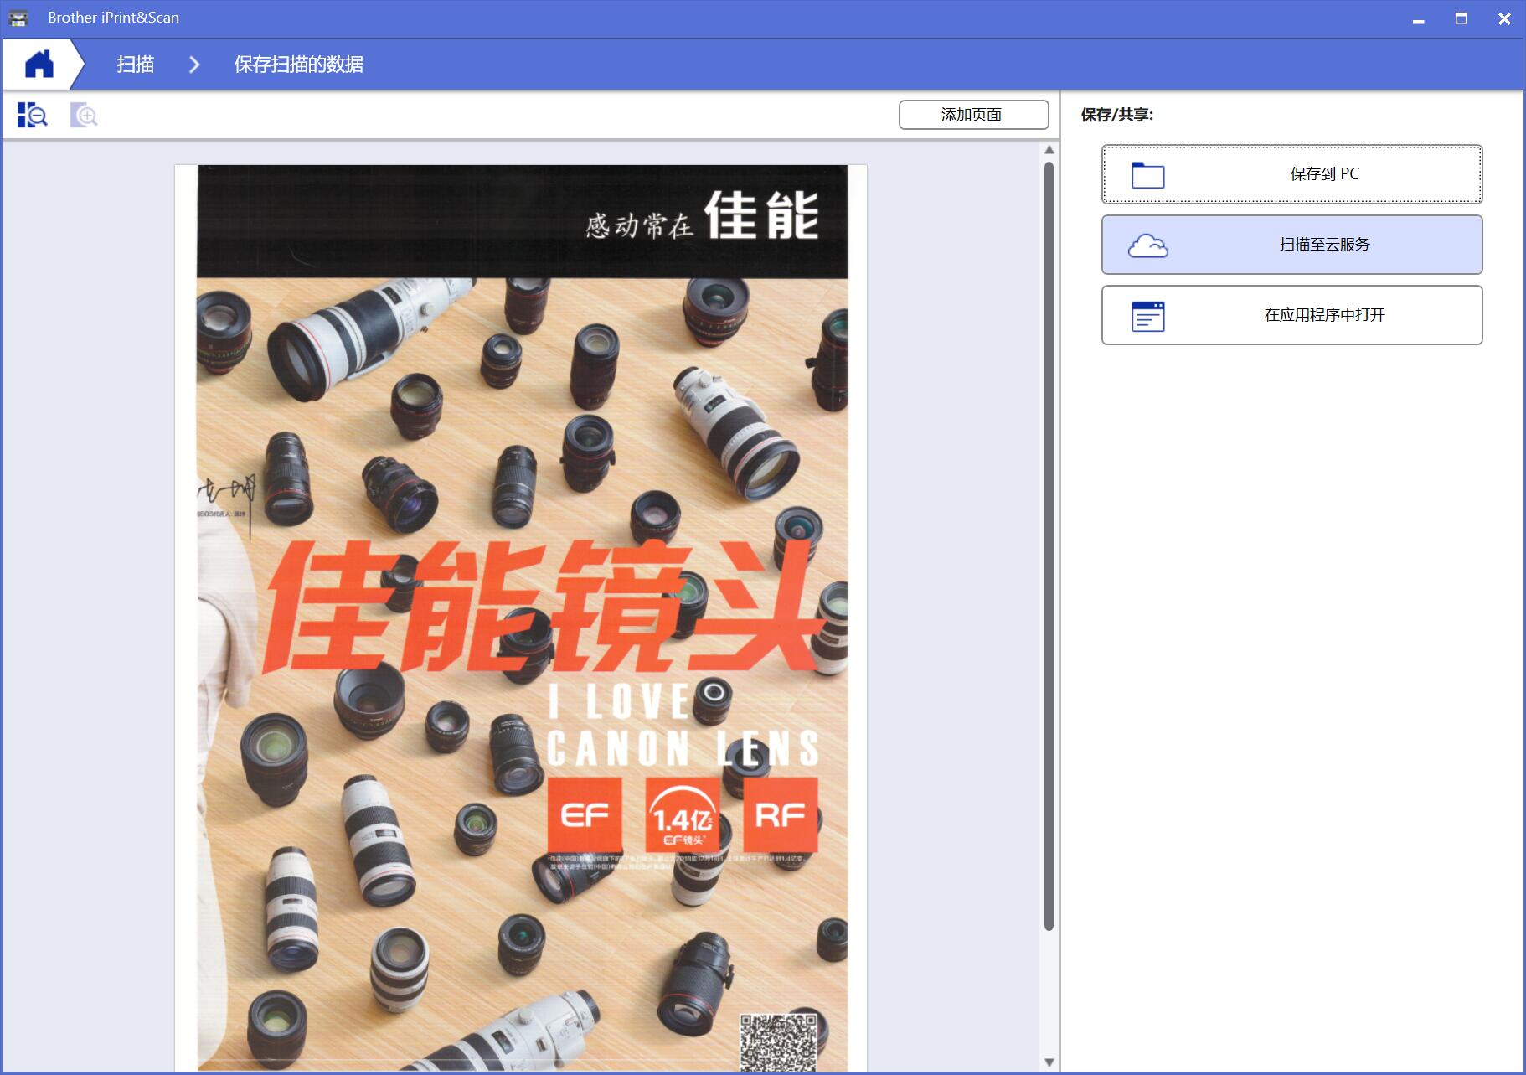Click the chevron arrow between breadcrumb steps
This screenshot has width=1526, height=1075.
pos(195,64)
